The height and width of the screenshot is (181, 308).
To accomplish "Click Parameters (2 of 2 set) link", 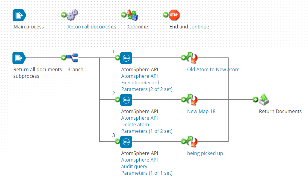I will click(147, 89).
